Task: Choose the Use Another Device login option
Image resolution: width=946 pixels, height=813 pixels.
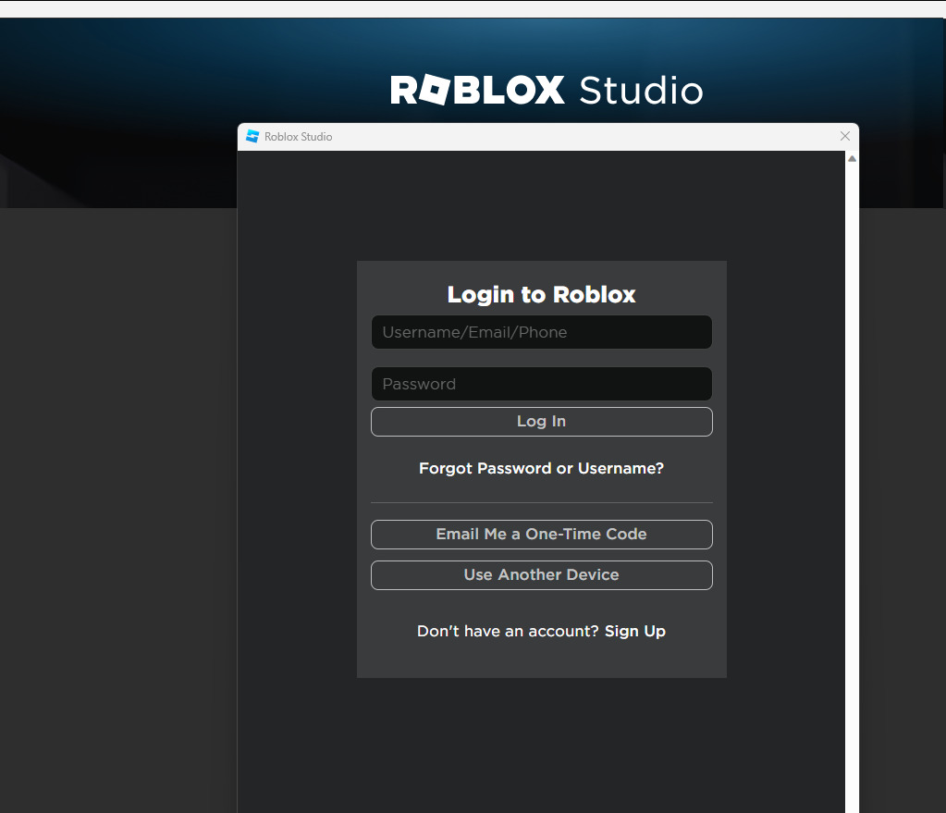Action: [x=541, y=574]
